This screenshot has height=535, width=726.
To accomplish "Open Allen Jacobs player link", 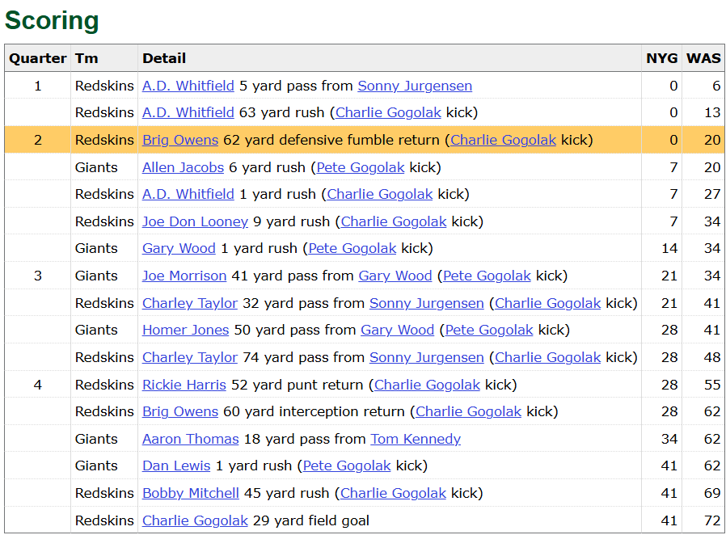I will click(183, 167).
